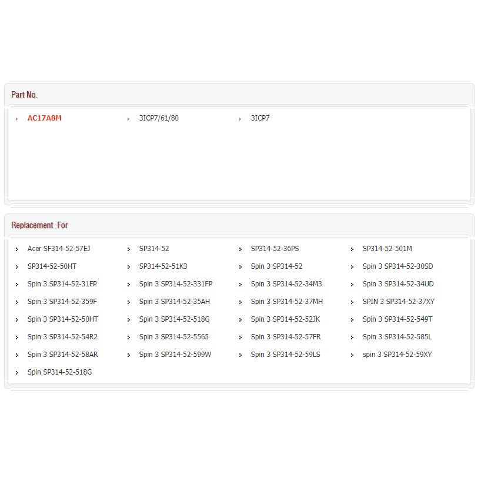
Task: Select Spin 3 SP314-52-34UD
Action: coord(398,284)
